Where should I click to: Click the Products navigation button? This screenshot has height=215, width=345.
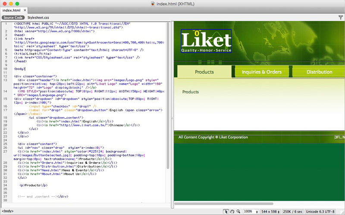[204, 72]
